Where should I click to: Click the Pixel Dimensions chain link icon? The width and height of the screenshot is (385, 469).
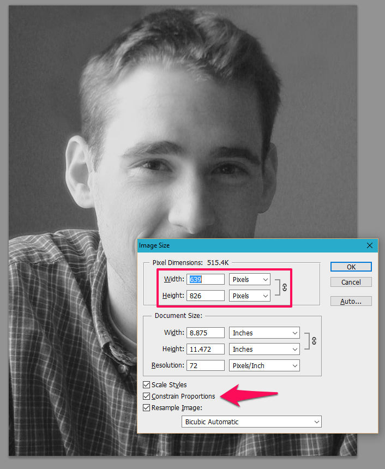point(284,287)
